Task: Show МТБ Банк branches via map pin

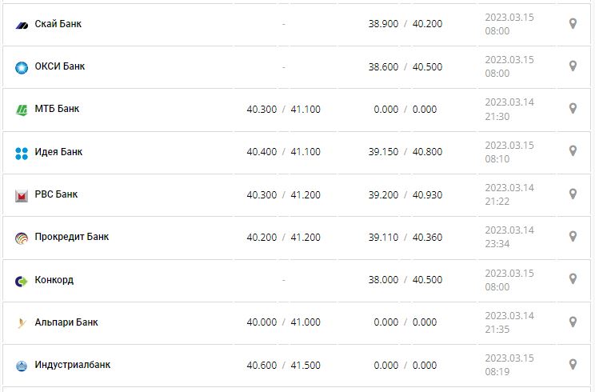Action: point(573,109)
